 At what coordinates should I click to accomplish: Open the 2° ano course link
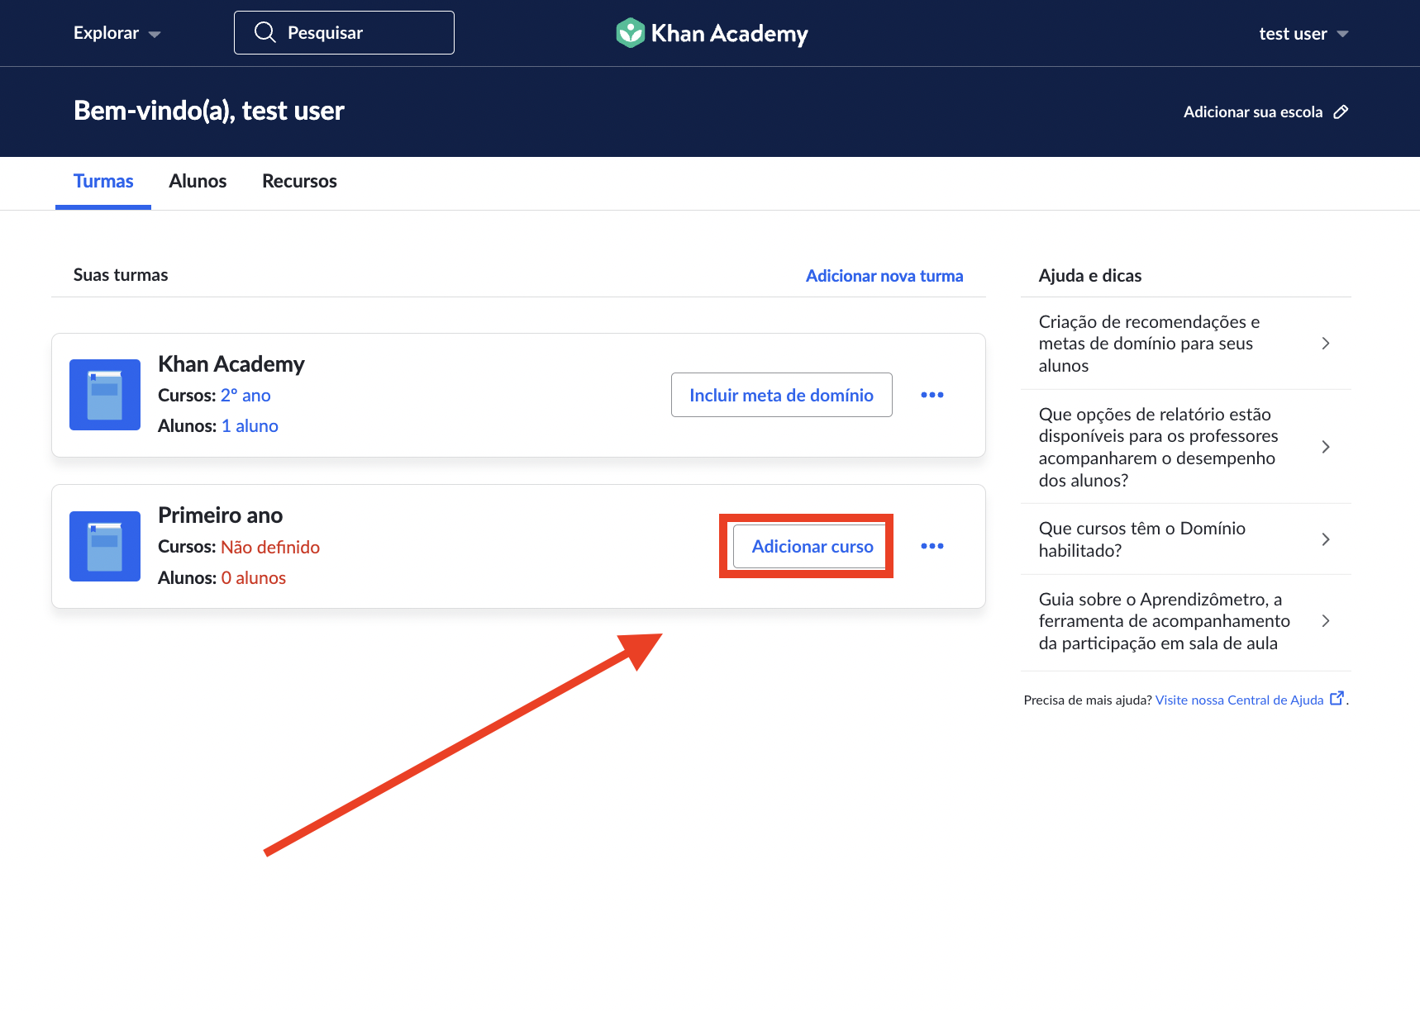coord(245,396)
